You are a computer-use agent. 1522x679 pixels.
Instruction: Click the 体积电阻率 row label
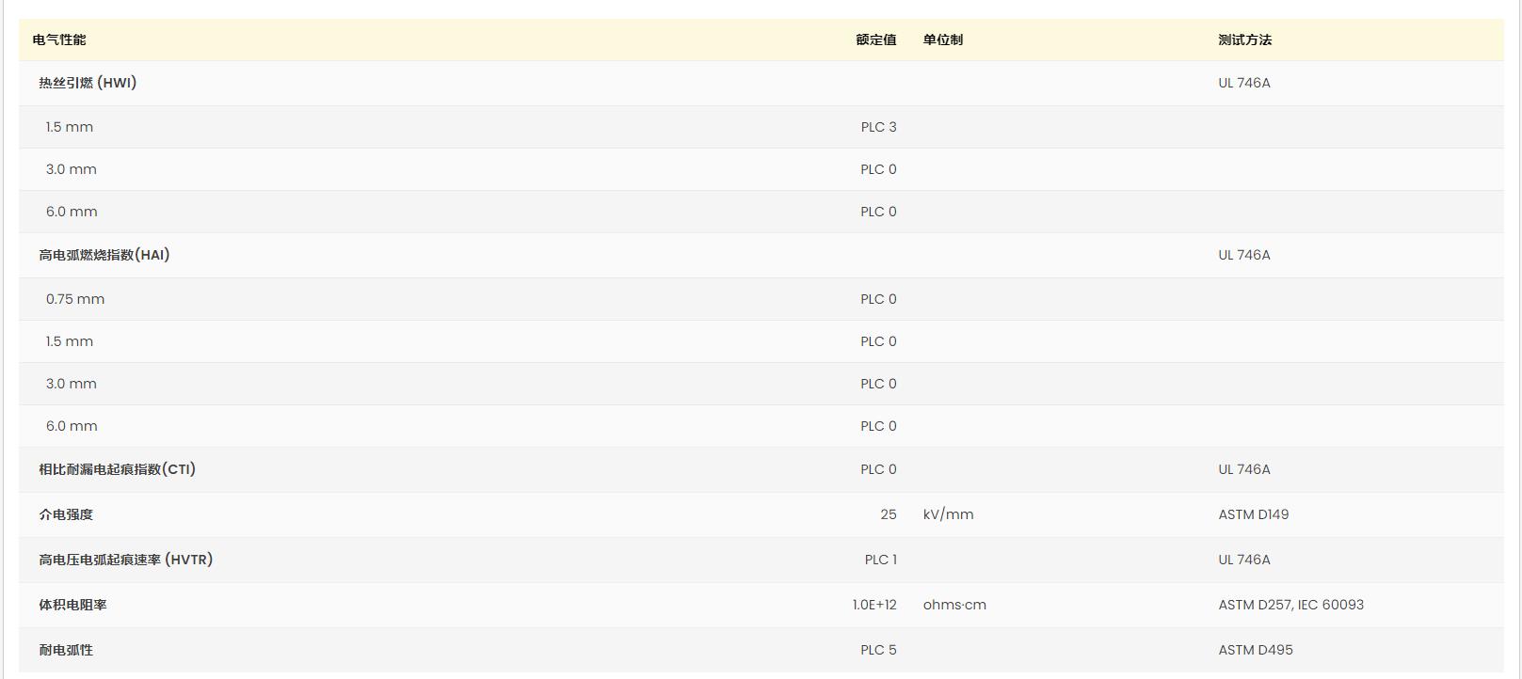(72, 605)
